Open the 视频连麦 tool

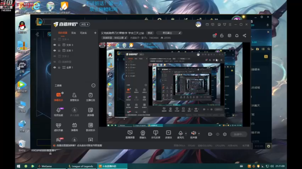click(x=59, y=112)
